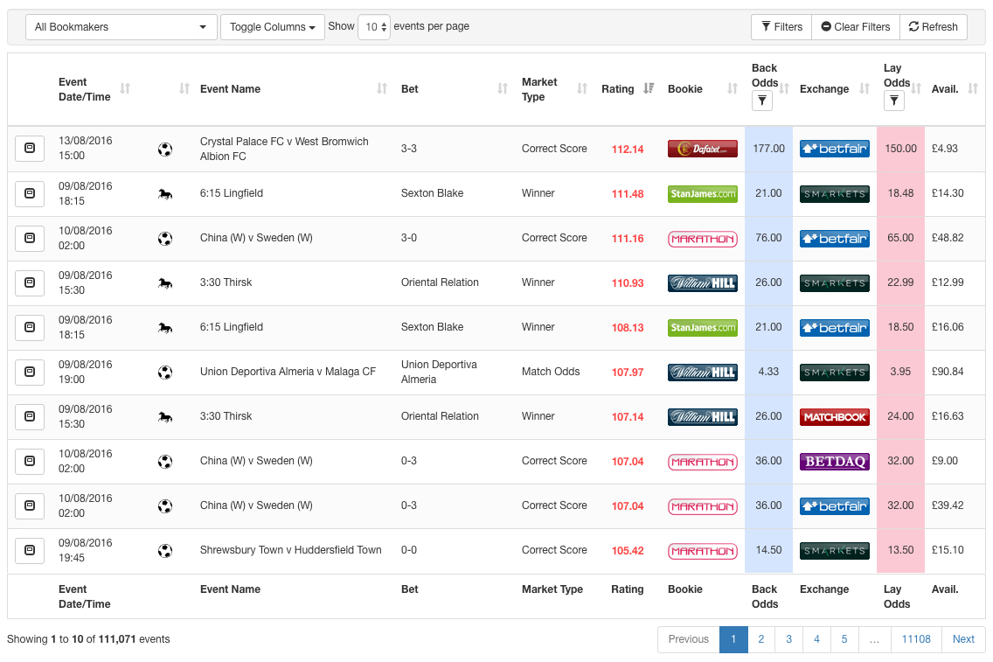Click the Lay Odds filter funnel icon

coord(892,102)
